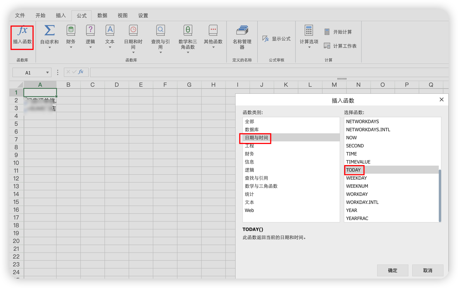Switch to the Insert (插入) tab
This screenshot has height=288, width=458.
(61, 15)
